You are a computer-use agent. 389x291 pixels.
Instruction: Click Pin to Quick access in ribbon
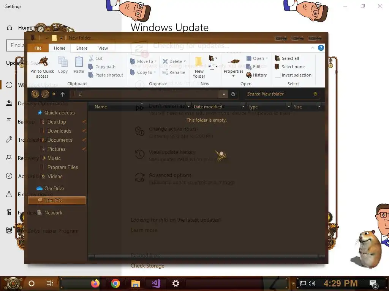[x=42, y=67]
